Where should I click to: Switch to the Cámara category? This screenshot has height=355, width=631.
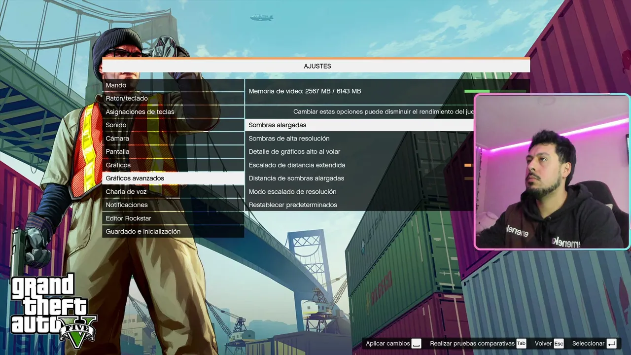173,139
